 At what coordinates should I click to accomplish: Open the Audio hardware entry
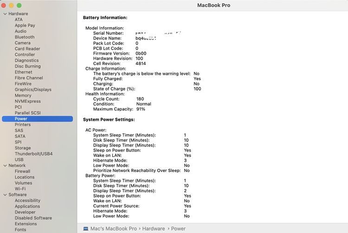click(20, 31)
